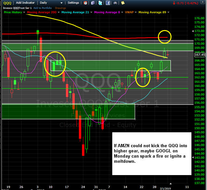
Task: Click the Drawings link
Action: tap(60, 7)
